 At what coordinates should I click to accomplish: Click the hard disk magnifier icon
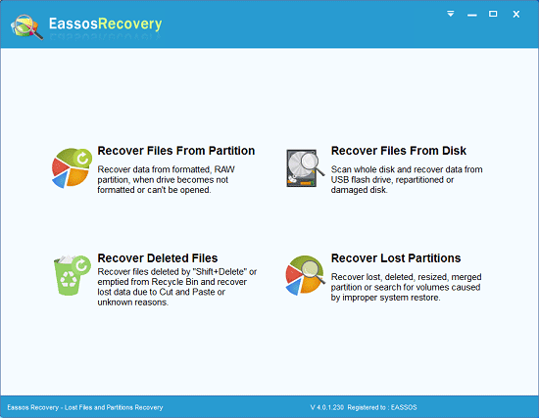tap(305, 168)
